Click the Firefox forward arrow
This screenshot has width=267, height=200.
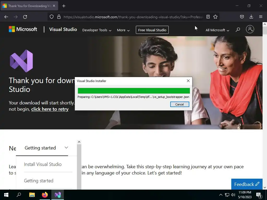(x=16, y=17)
